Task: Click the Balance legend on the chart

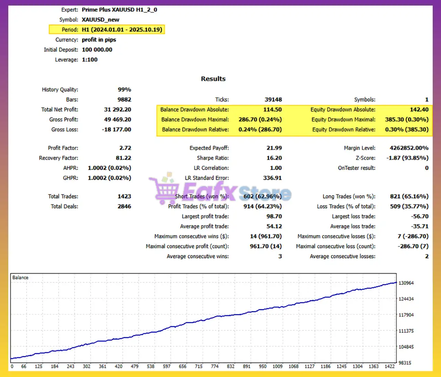Action: click(x=20, y=277)
